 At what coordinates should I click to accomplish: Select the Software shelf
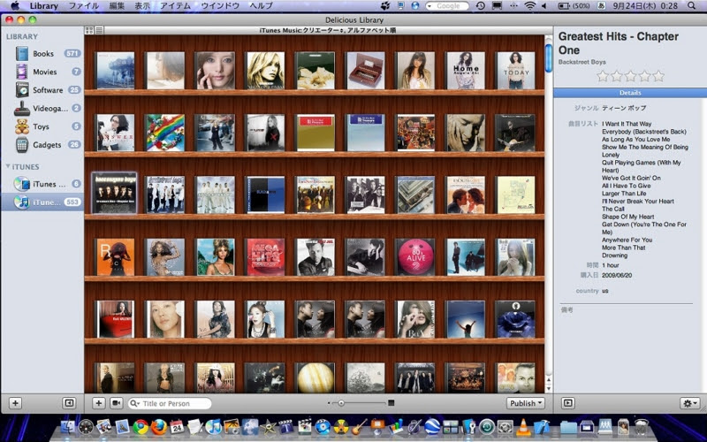pos(42,90)
